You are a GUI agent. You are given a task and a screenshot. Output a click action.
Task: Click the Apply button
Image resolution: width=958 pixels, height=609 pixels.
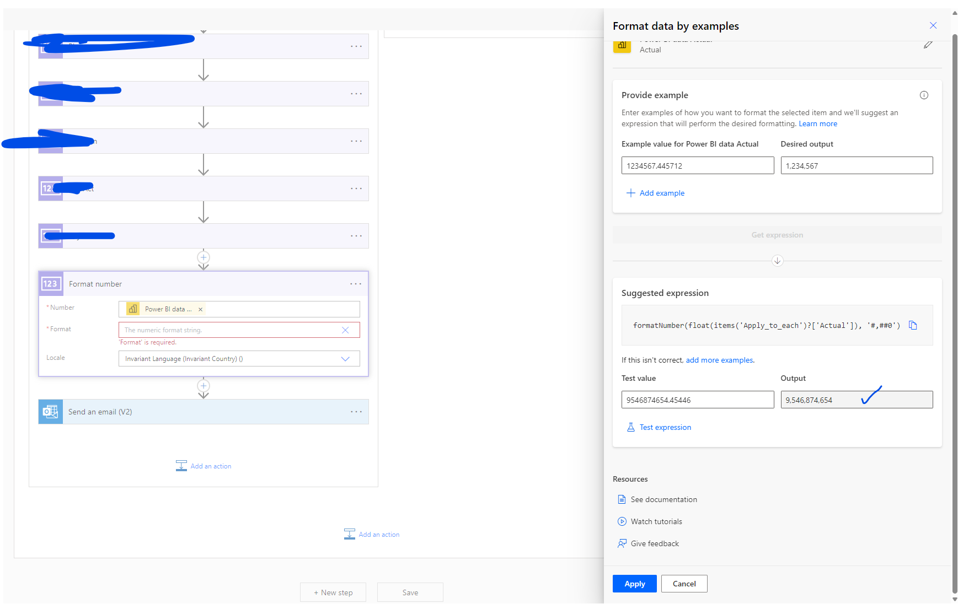(634, 584)
